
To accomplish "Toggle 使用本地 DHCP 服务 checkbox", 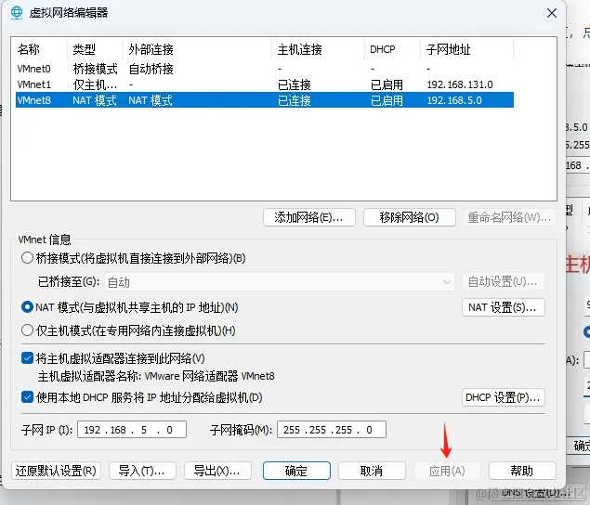I will point(27,397).
